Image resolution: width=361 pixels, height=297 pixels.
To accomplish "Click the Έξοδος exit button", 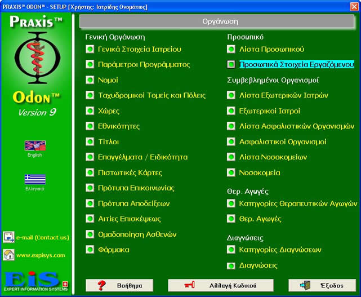I will click(322, 285).
